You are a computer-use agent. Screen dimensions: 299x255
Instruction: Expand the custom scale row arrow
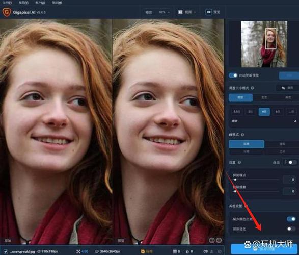tap(295, 121)
